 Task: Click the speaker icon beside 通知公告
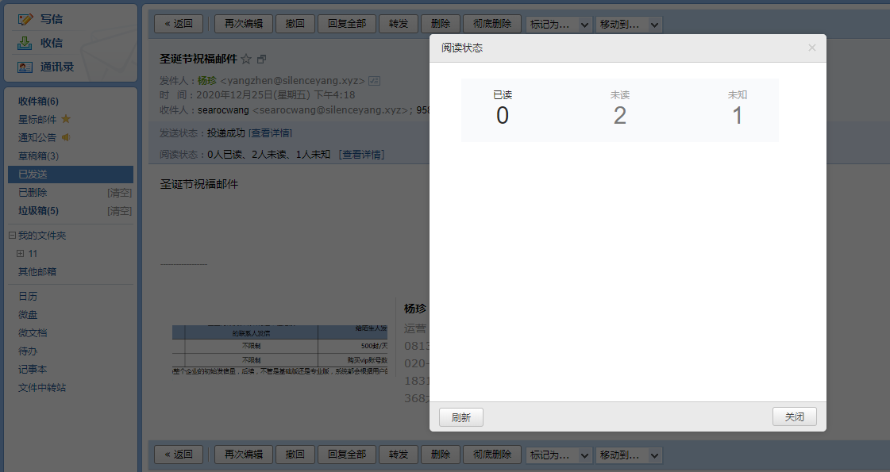[x=66, y=137]
